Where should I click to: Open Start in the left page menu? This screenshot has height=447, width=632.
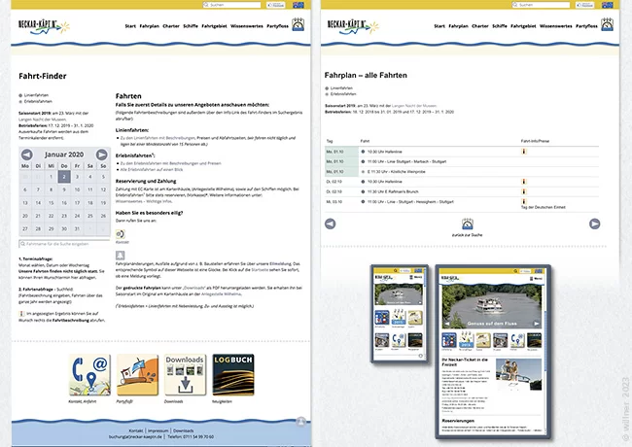(x=130, y=26)
